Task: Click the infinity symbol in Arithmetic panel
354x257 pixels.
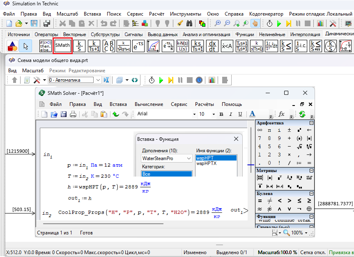Action: pos(260,130)
